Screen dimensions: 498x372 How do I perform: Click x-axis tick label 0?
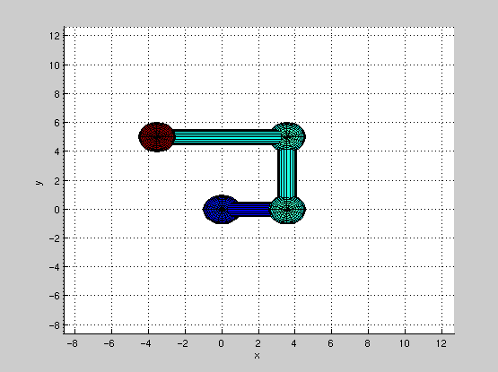221,343
